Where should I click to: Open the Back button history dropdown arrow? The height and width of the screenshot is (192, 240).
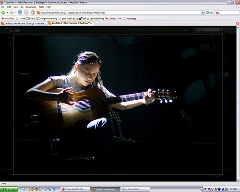coord(7,12)
